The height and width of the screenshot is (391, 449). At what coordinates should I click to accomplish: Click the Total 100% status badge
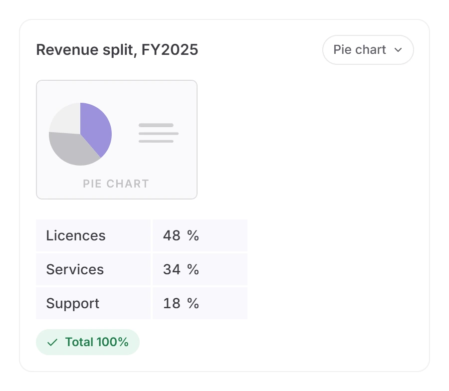(x=88, y=342)
